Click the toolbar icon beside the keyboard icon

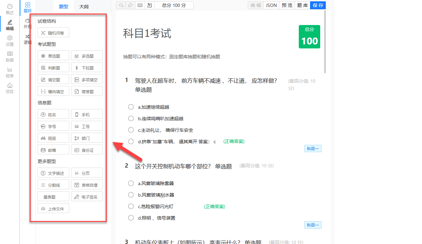(150, 5)
